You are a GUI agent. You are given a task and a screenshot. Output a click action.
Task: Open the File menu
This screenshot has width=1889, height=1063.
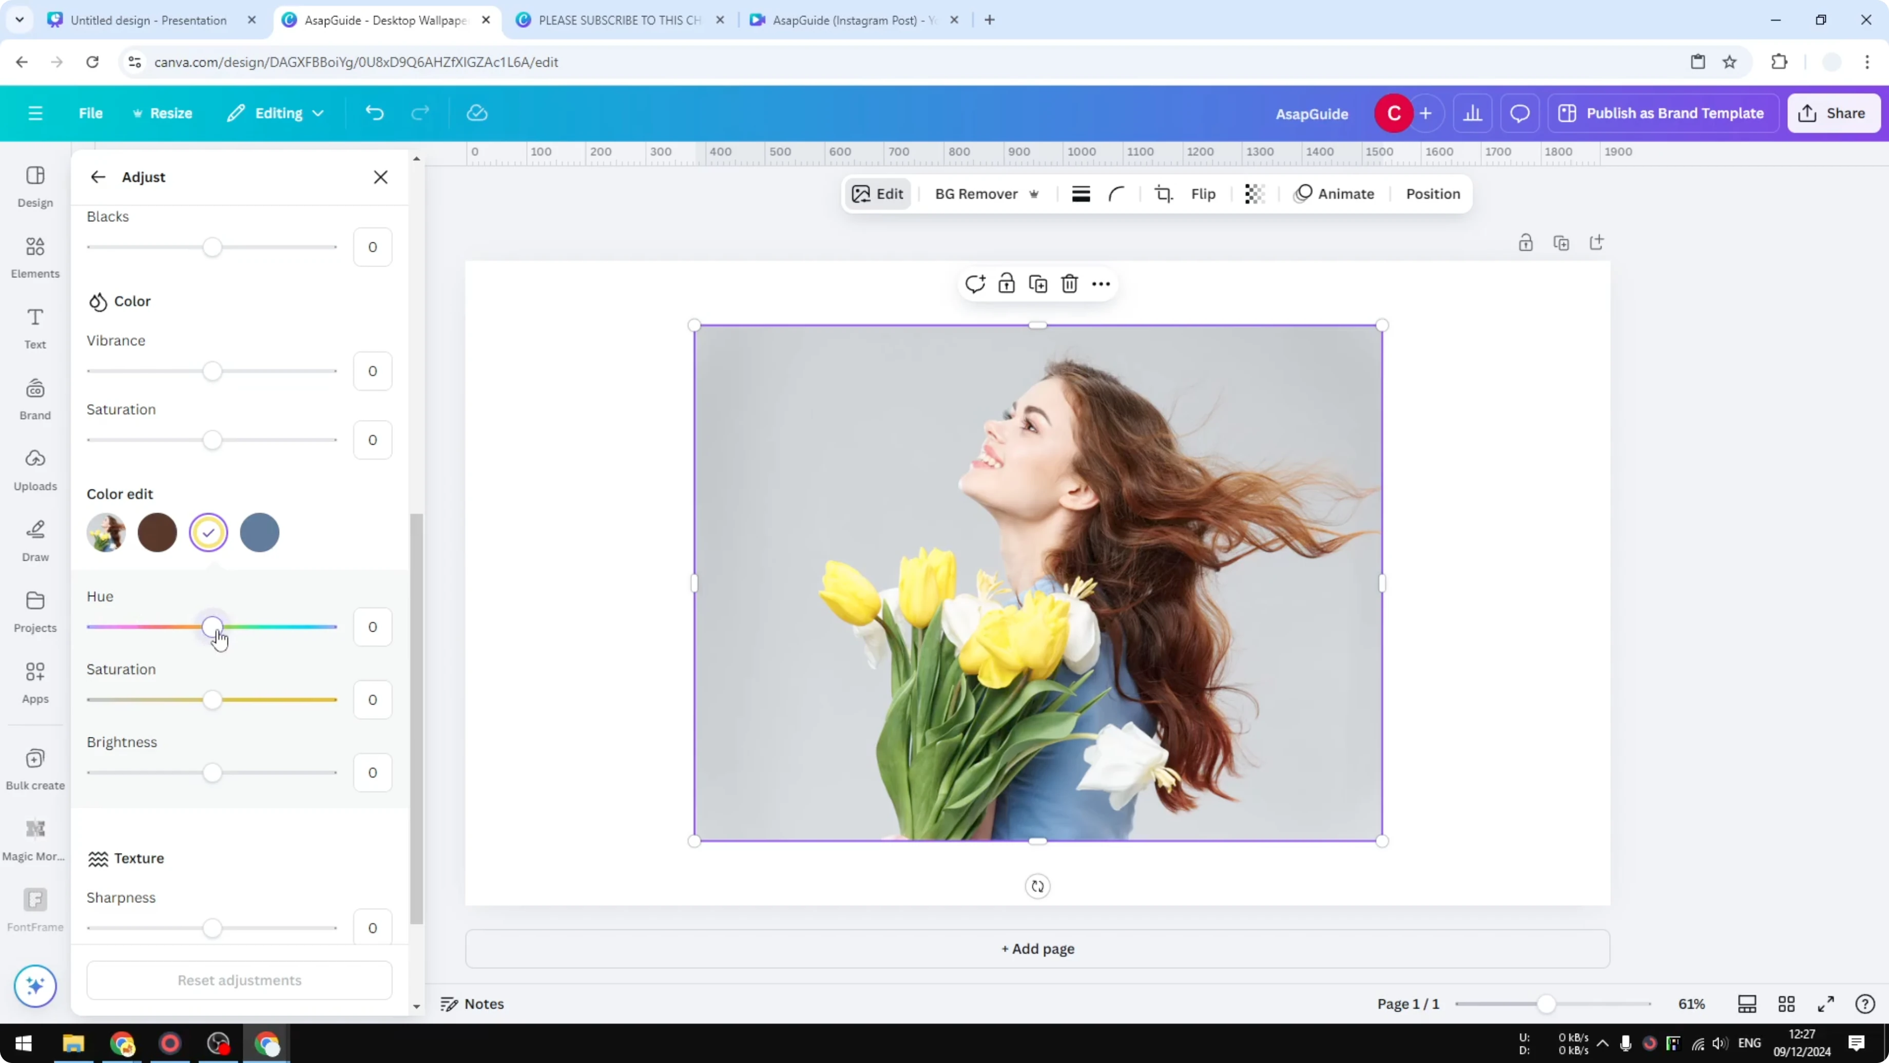pyautogui.click(x=91, y=113)
